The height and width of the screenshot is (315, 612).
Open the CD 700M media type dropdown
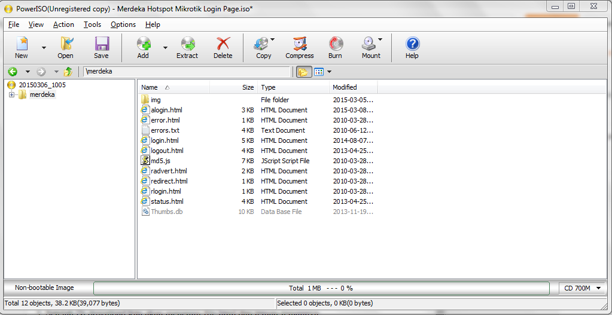(582, 288)
